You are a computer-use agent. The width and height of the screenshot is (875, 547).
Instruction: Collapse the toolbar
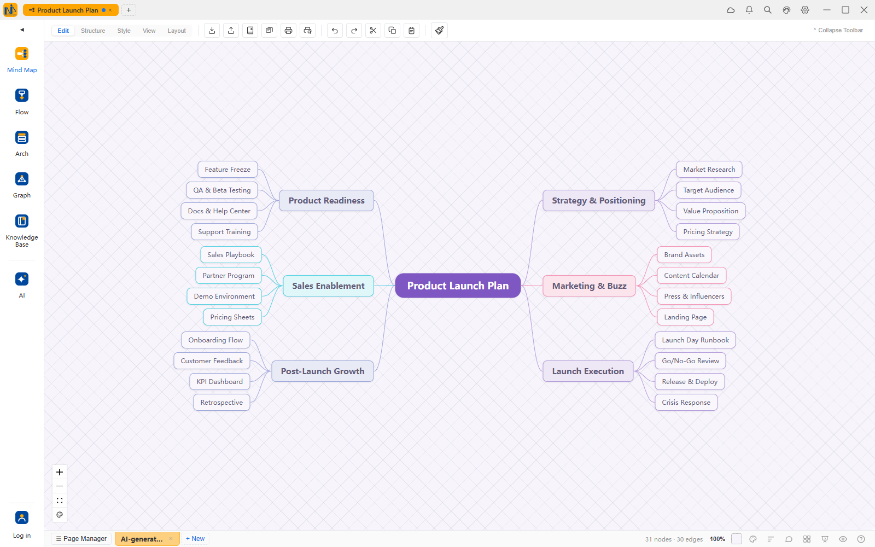[838, 30]
